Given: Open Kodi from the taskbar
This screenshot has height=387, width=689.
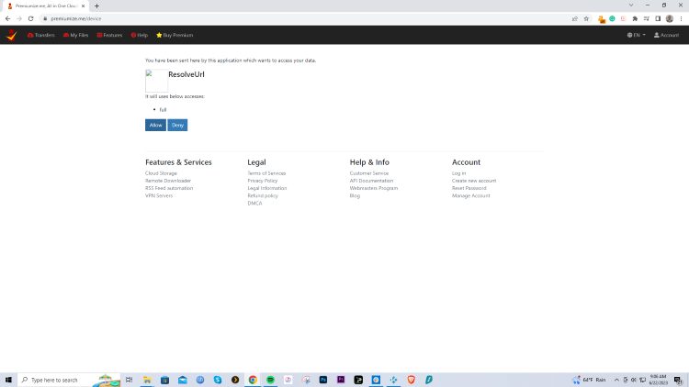Looking at the screenshot, I should point(393,380).
